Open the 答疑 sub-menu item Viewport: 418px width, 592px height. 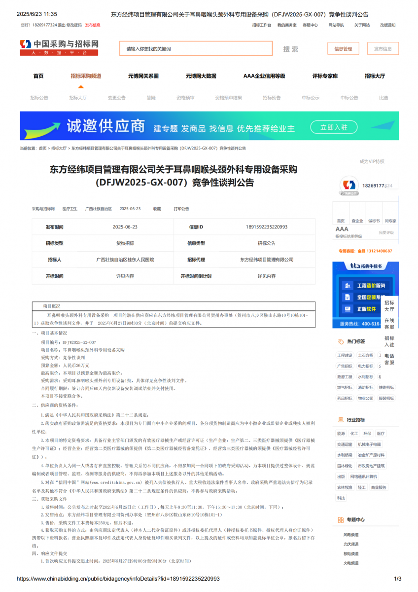point(151,98)
